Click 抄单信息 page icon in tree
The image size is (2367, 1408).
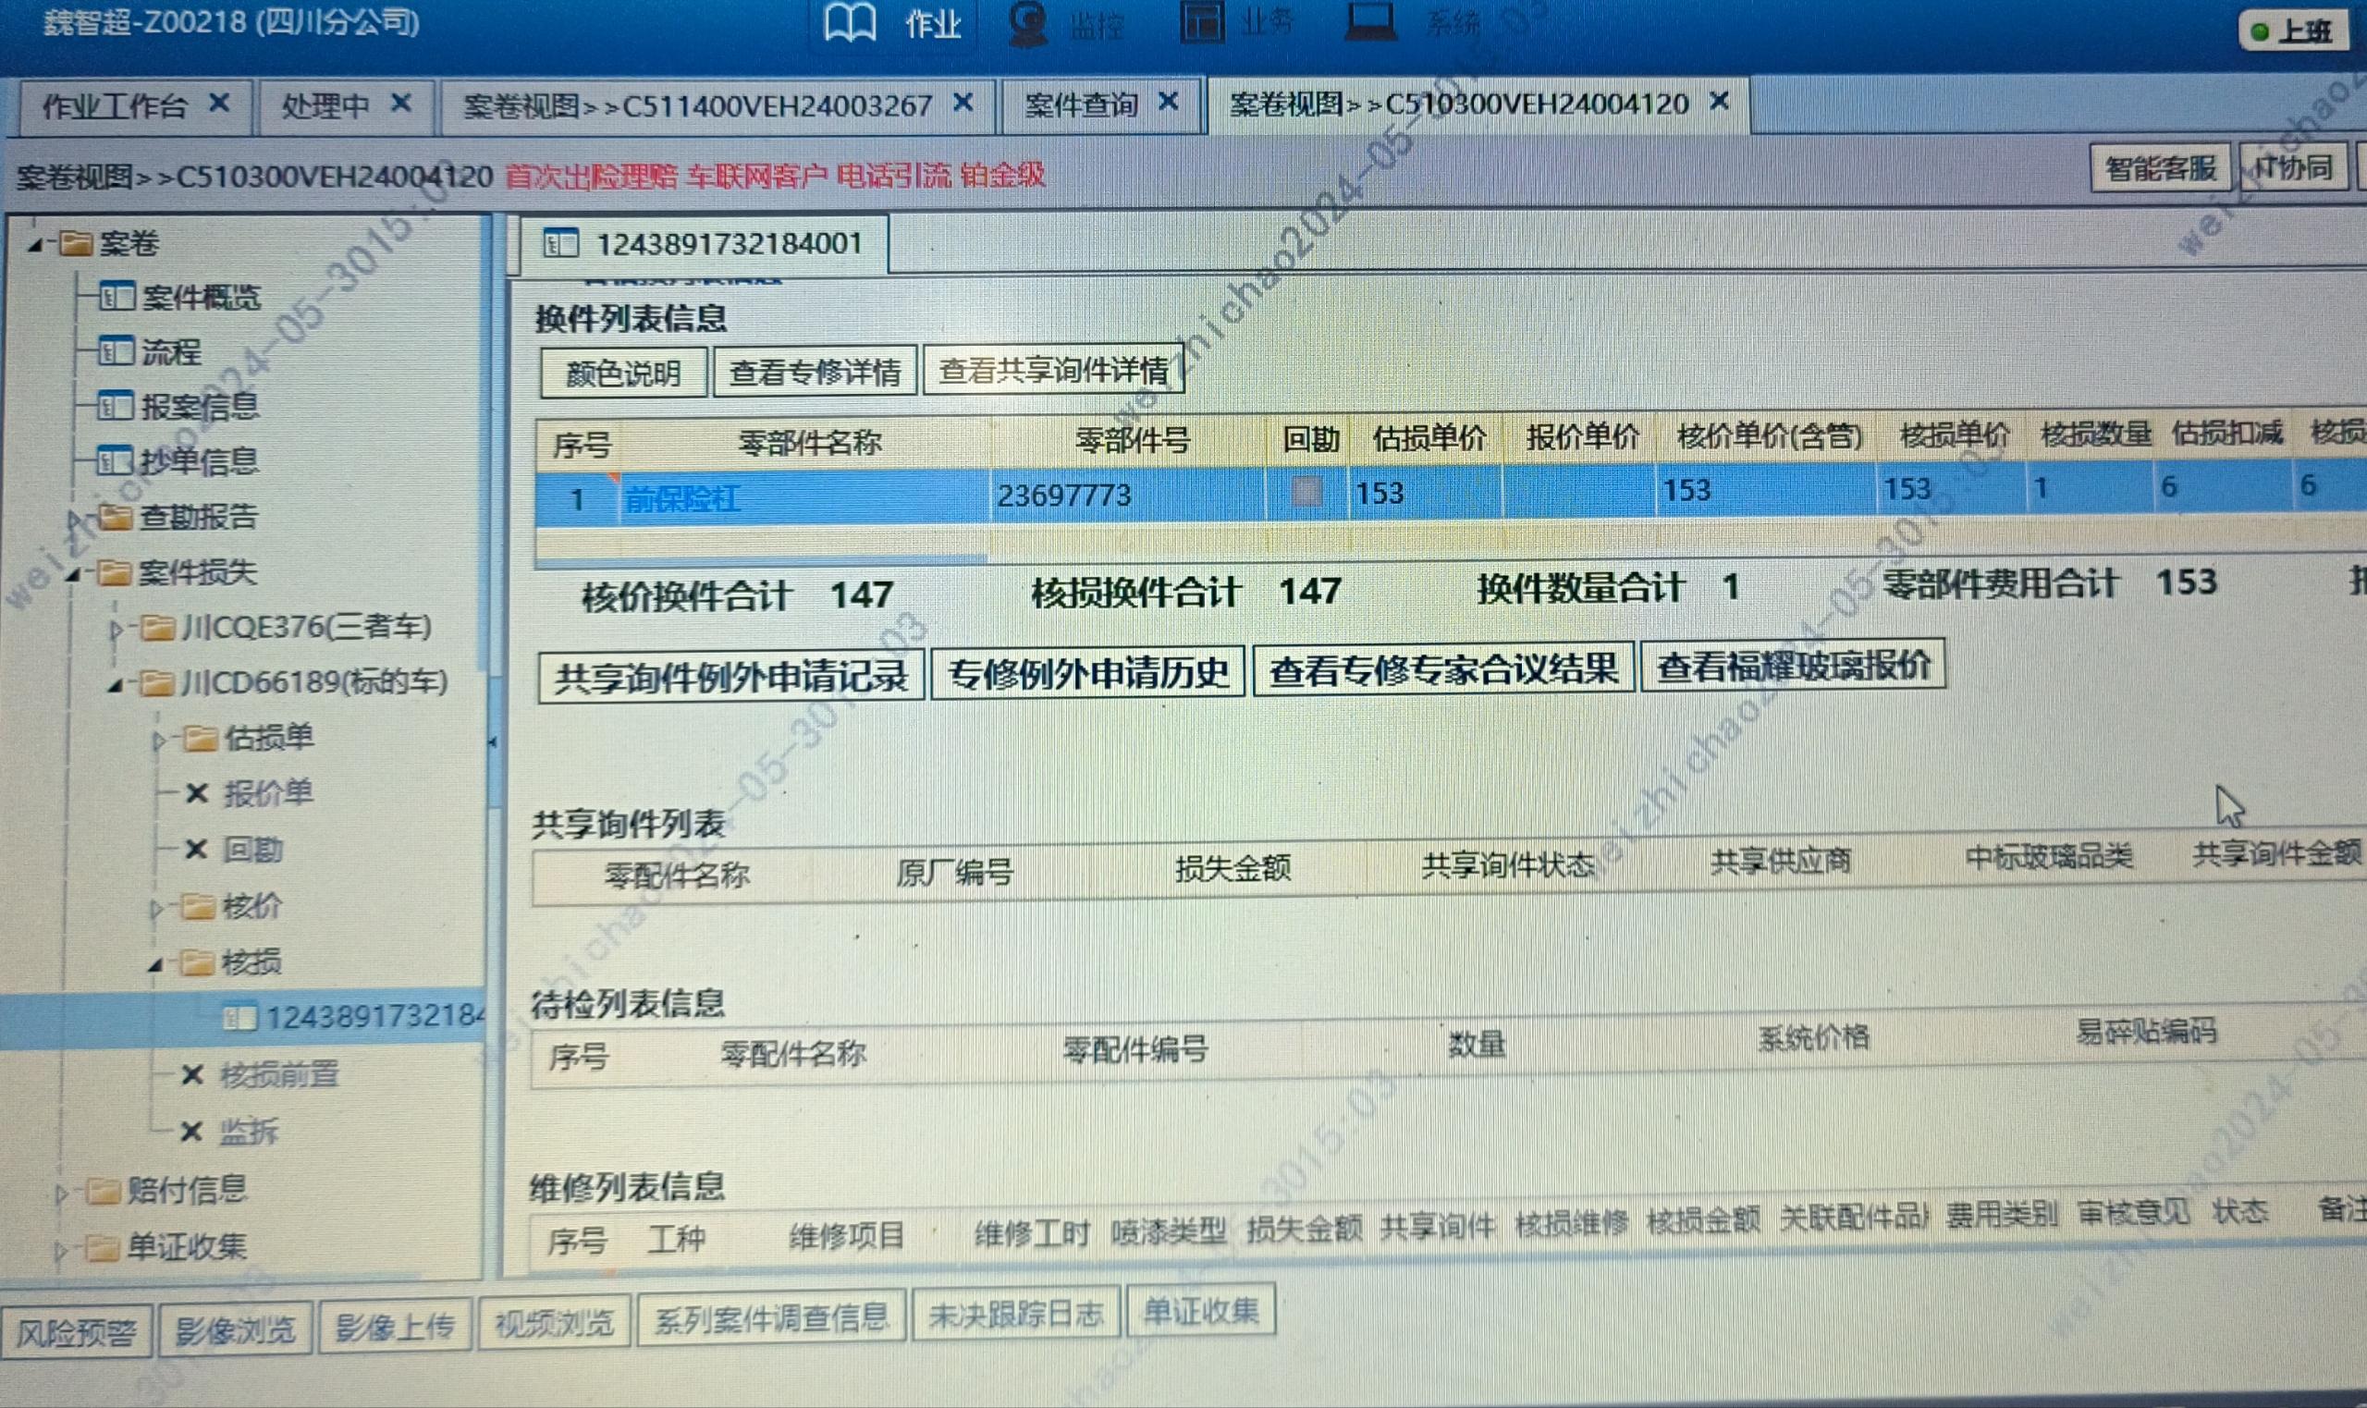click(116, 461)
